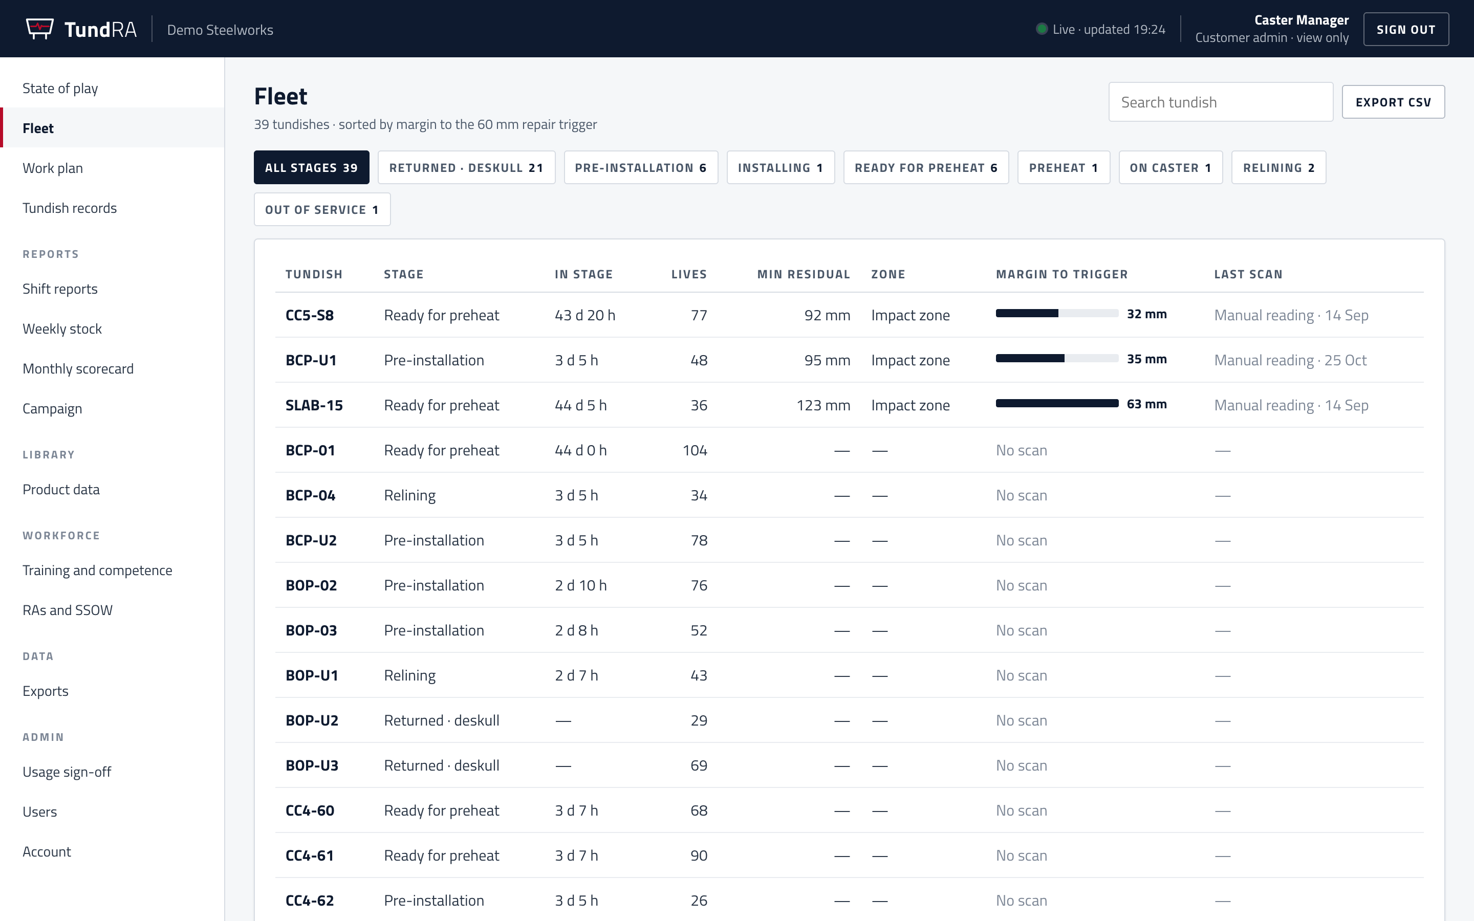
Task: Focus the Search tundish field
Action: (1221, 102)
